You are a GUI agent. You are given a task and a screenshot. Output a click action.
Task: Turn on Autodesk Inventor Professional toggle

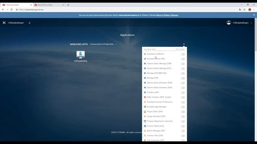[x=182, y=102]
